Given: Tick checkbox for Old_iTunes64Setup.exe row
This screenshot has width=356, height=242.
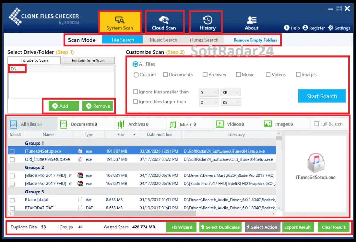Looking at the screenshot, I should pyautogui.click(x=12, y=159).
